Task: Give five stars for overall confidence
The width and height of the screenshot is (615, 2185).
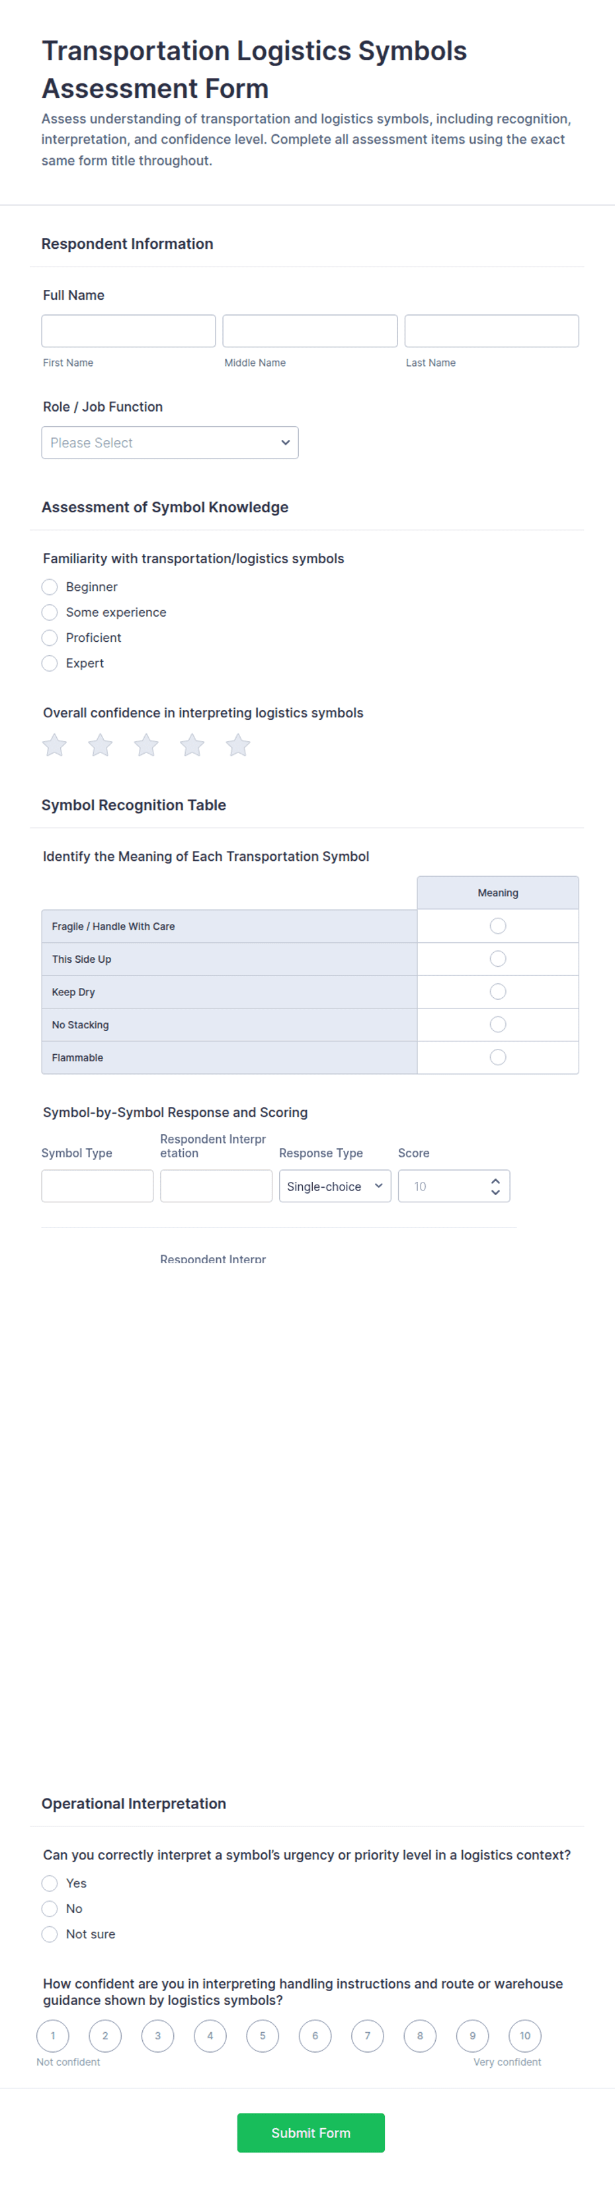Action: click(238, 744)
